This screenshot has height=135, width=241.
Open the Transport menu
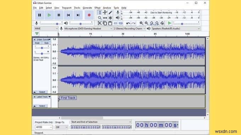67,8
